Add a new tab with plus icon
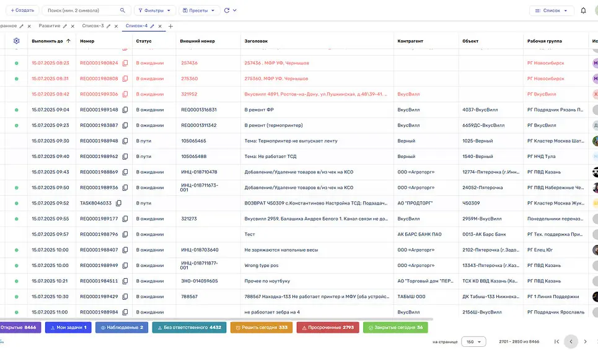 (171, 26)
